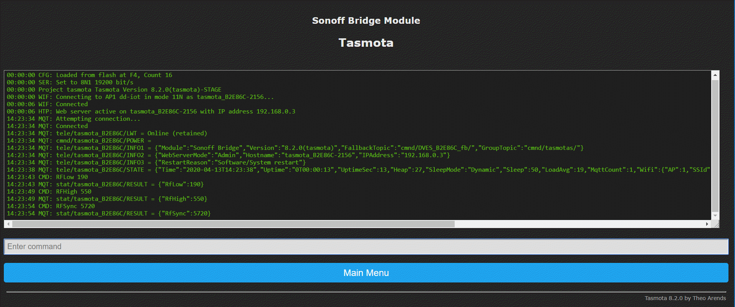
Task: Click the large Tasmota title
Action: (x=366, y=43)
